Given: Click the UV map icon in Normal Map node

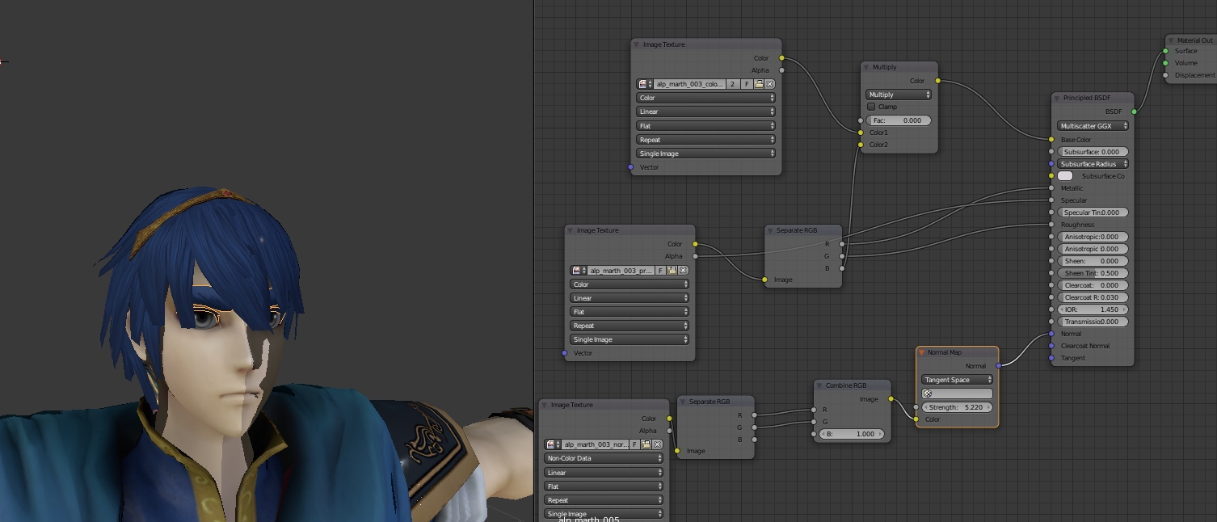Looking at the screenshot, I should pyautogui.click(x=927, y=394).
